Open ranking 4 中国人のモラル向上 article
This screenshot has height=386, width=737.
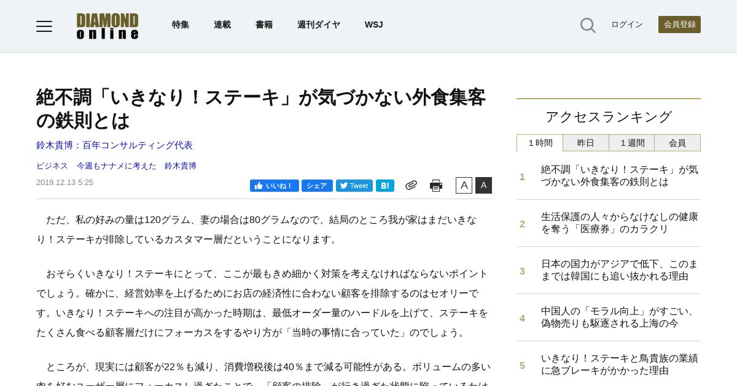point(620,317)
